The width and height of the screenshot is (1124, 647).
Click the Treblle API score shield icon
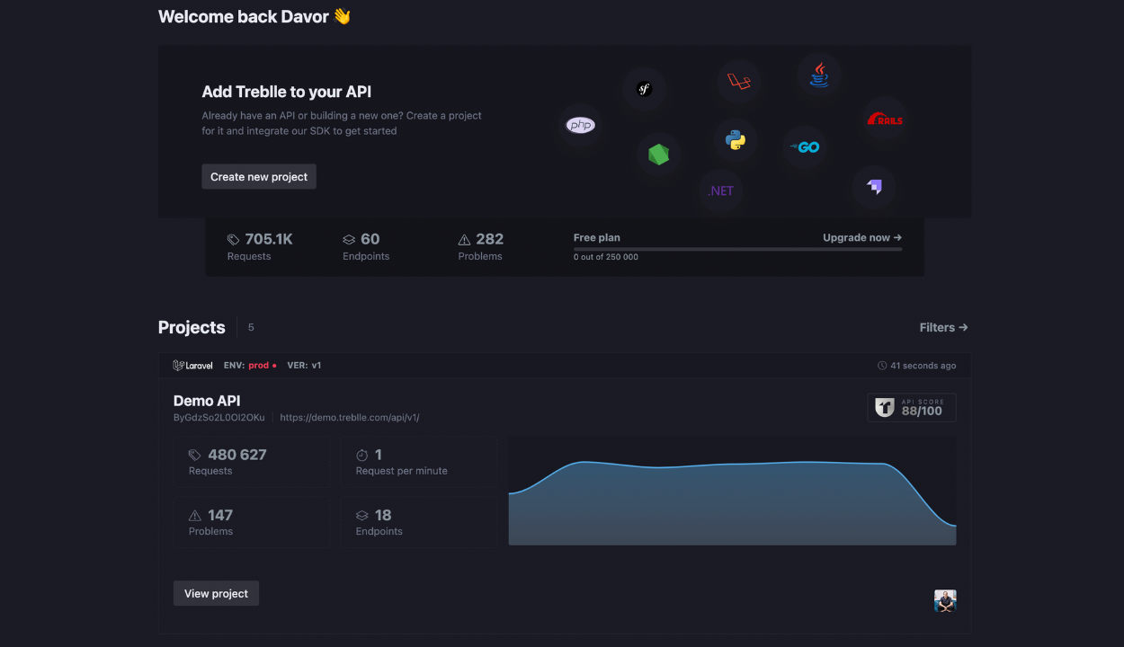coord(885,408)
